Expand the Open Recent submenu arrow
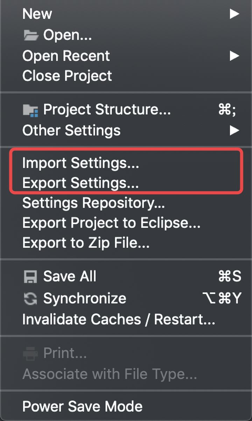The height and width of the screenshot is (421, 252). [234, 56]
